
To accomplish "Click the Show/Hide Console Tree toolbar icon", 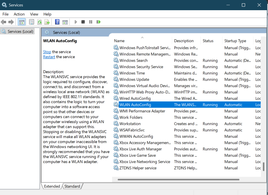I will tap(22, 22).
